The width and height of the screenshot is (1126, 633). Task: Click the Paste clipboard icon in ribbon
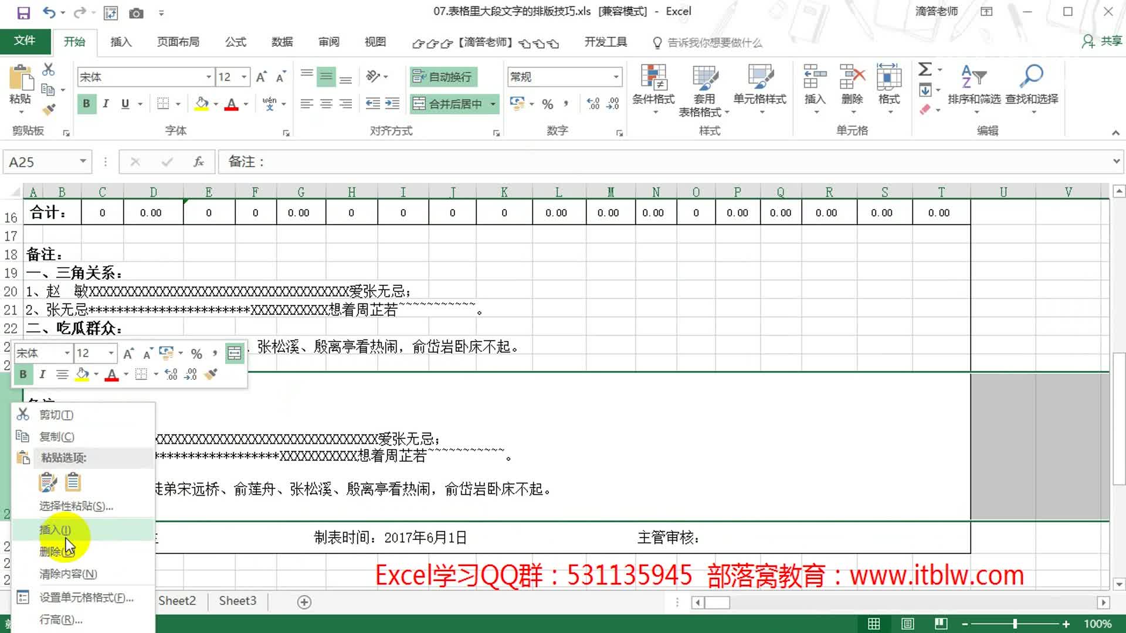(21, 78)
